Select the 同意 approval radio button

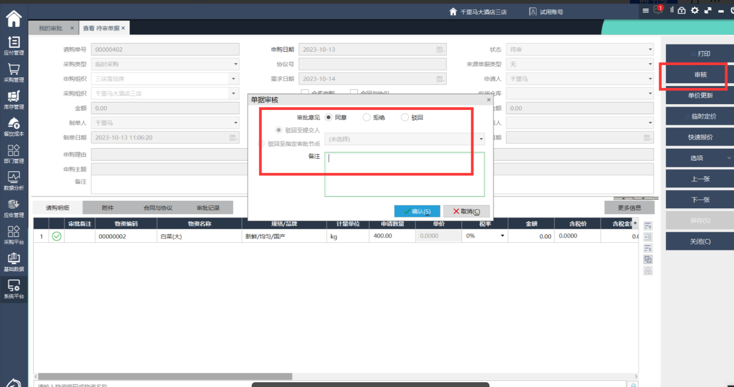click(329, 118)
